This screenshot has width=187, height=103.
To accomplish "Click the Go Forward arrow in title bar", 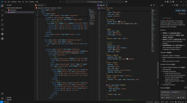I will tap(63, 2).
